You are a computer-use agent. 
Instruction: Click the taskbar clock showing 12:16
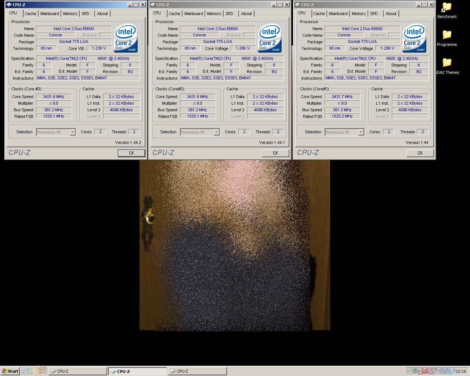[461, 371]
